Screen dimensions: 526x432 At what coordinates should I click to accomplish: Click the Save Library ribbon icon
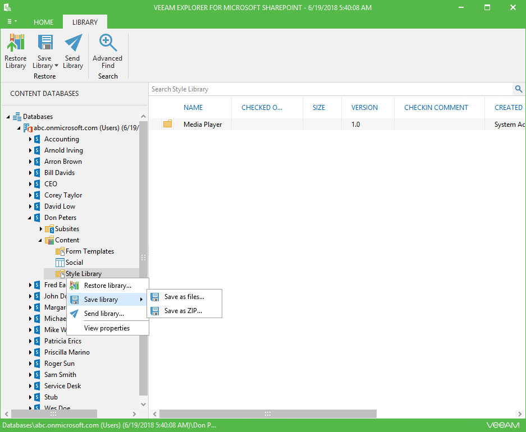(x=45, y=43)
